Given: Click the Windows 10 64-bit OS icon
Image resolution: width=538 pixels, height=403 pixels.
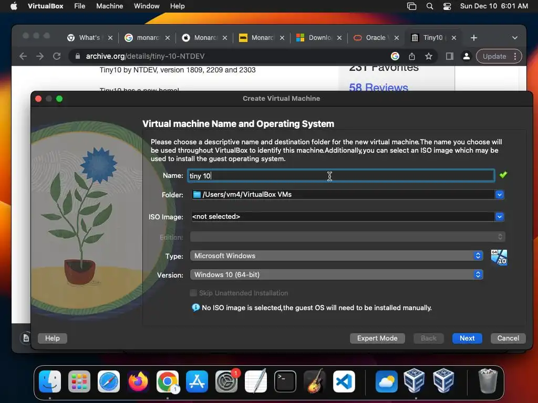Looking at the screenshot, I should click(499, 257).
